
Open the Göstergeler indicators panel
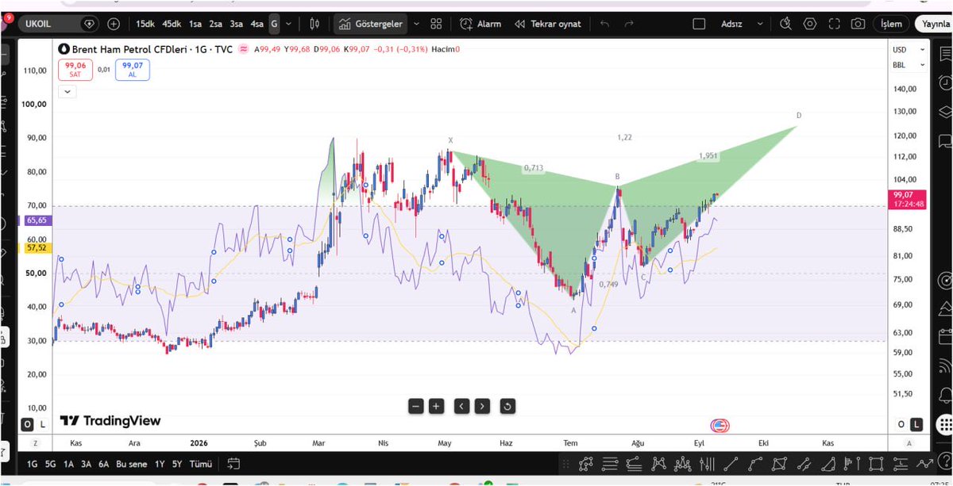(x=371, y=24)
